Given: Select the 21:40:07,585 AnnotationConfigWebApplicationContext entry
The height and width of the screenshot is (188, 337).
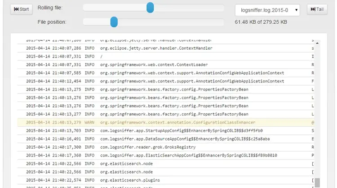Looking at the screenshot, I should [166, 73].
